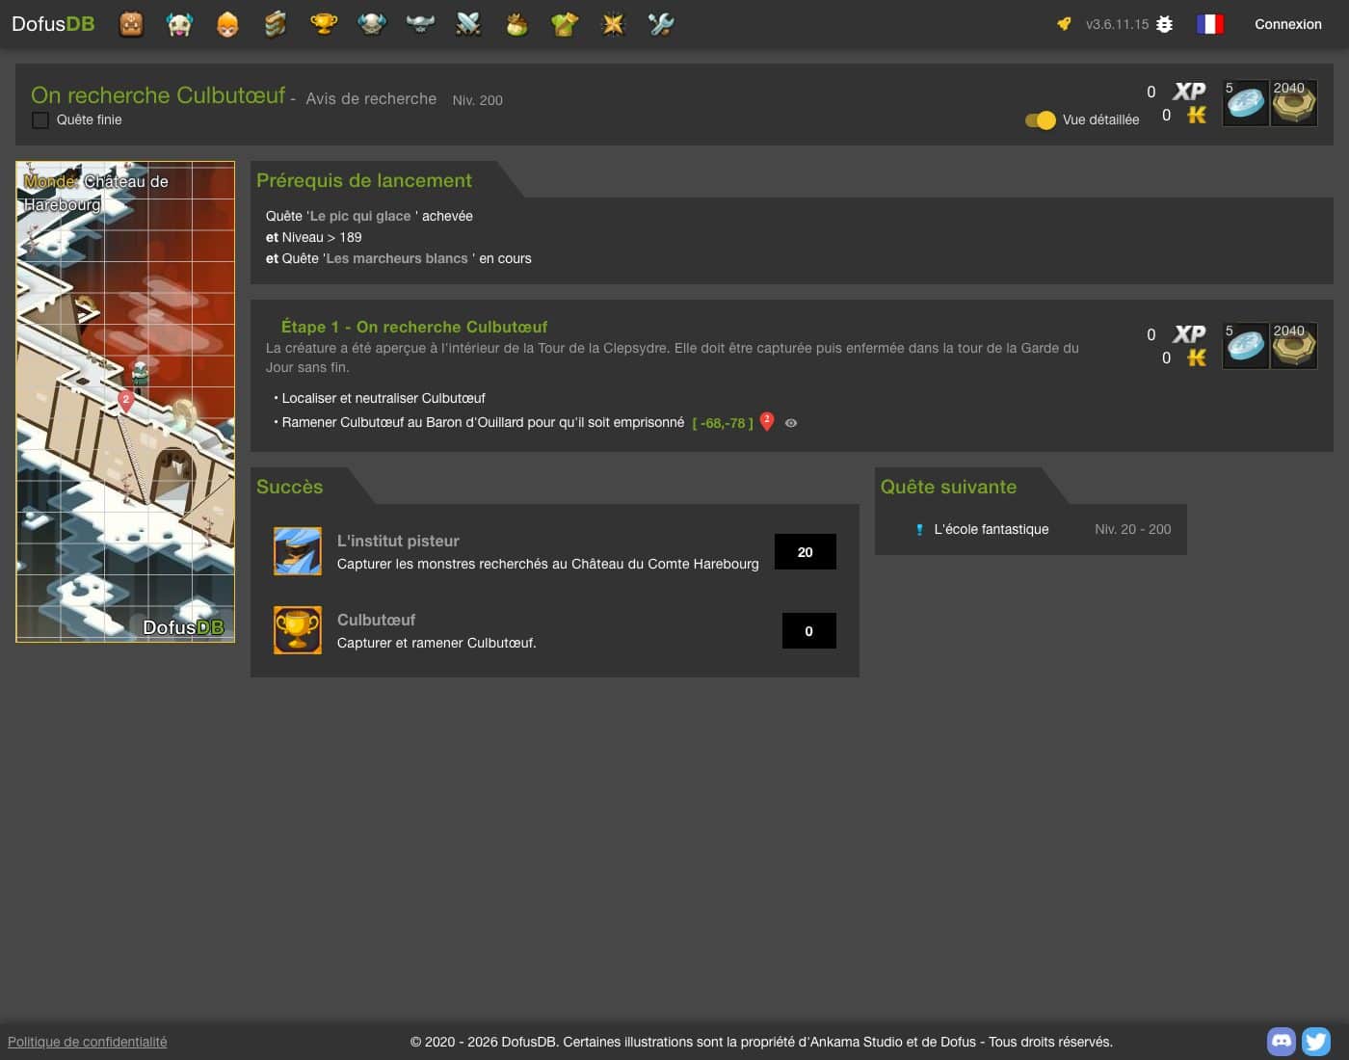Click the 20 points badge for L'institut pisteur
This screenshot has height=1060, width=1349.
tap(806, 552)
